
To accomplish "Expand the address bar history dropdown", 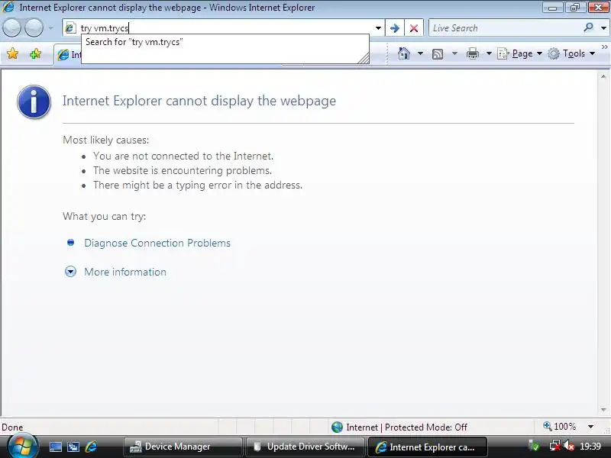I will pos(378,28).
